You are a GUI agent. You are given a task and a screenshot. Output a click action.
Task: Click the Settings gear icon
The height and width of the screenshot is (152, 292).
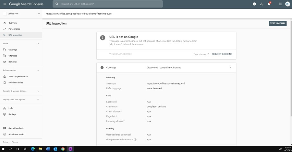click(5, 114)
